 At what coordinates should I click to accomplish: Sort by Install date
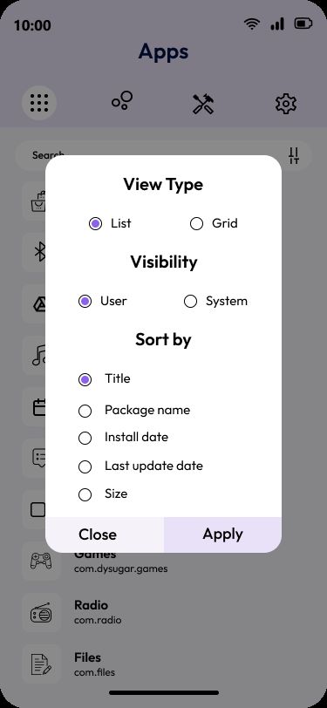click(123, 438)
